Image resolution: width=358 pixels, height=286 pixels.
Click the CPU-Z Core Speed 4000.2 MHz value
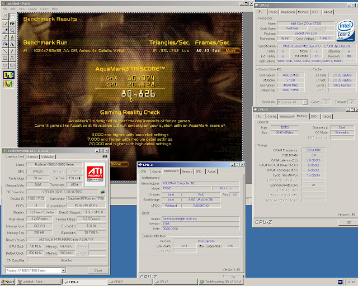(x=290, y=75)
